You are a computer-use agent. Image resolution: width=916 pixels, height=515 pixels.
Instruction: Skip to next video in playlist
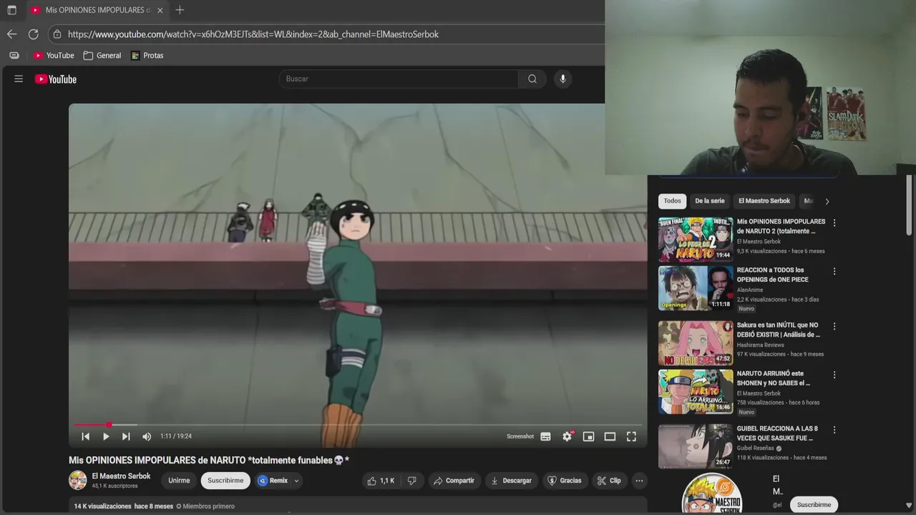coord(126,436)
